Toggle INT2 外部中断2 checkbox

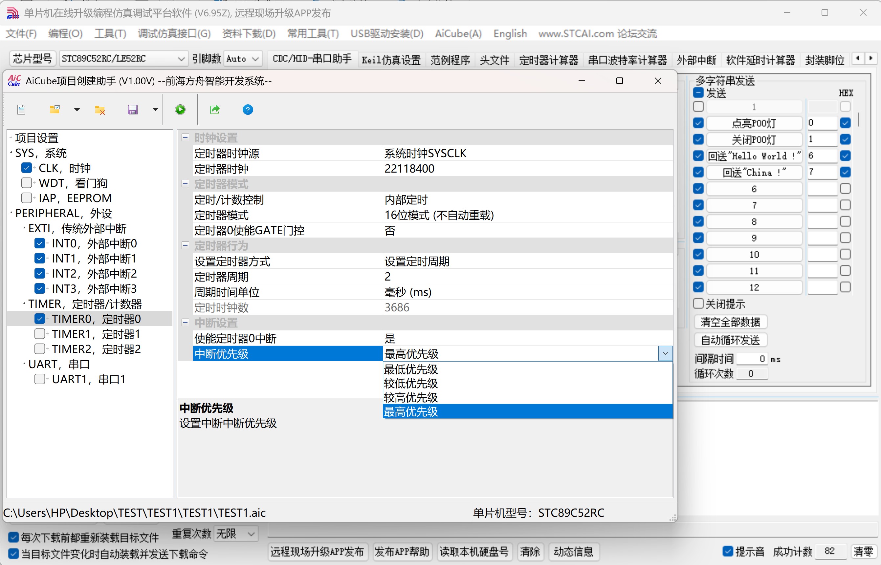40,273
